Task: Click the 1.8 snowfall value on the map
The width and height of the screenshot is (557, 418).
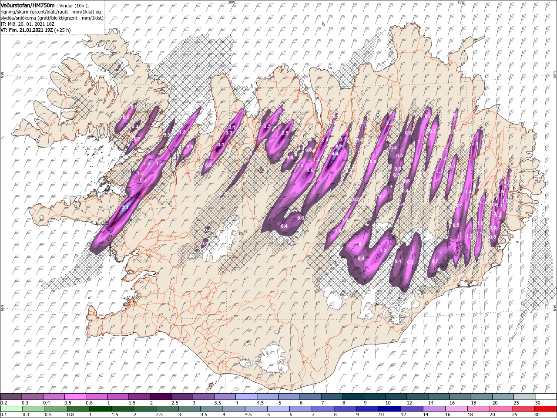Action: point(182,132)
